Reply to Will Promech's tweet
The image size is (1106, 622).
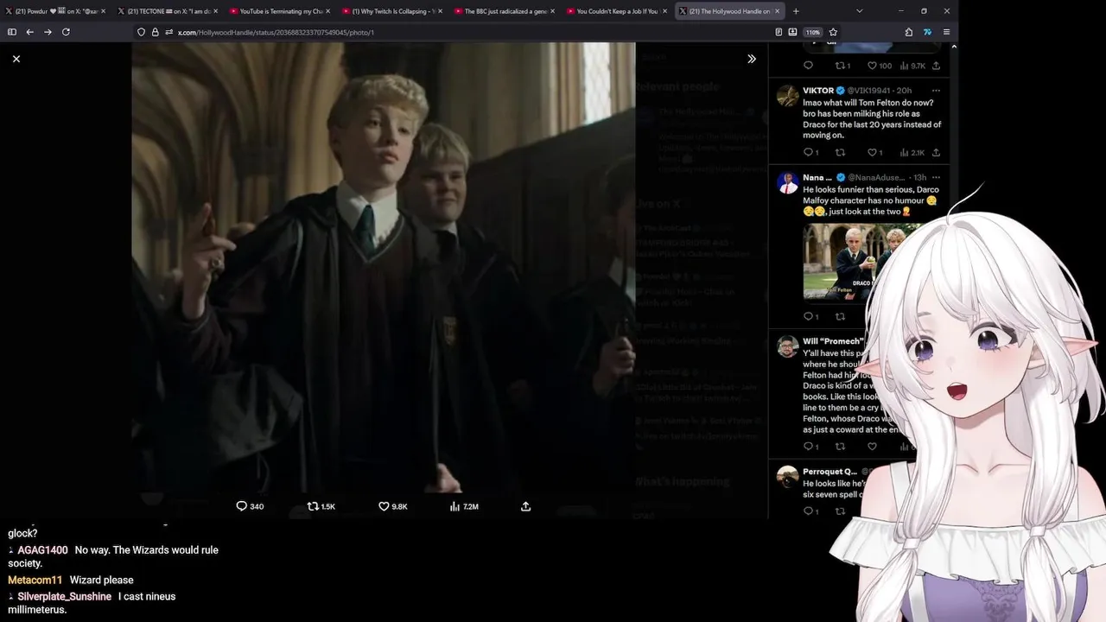click(810, 447)
